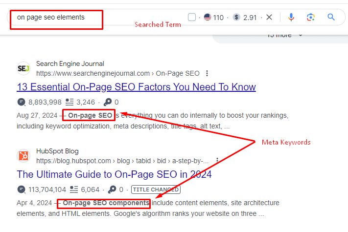Click the CPC value 2.91
Screen dimensions: 348x232
click(x=250, y=18)
